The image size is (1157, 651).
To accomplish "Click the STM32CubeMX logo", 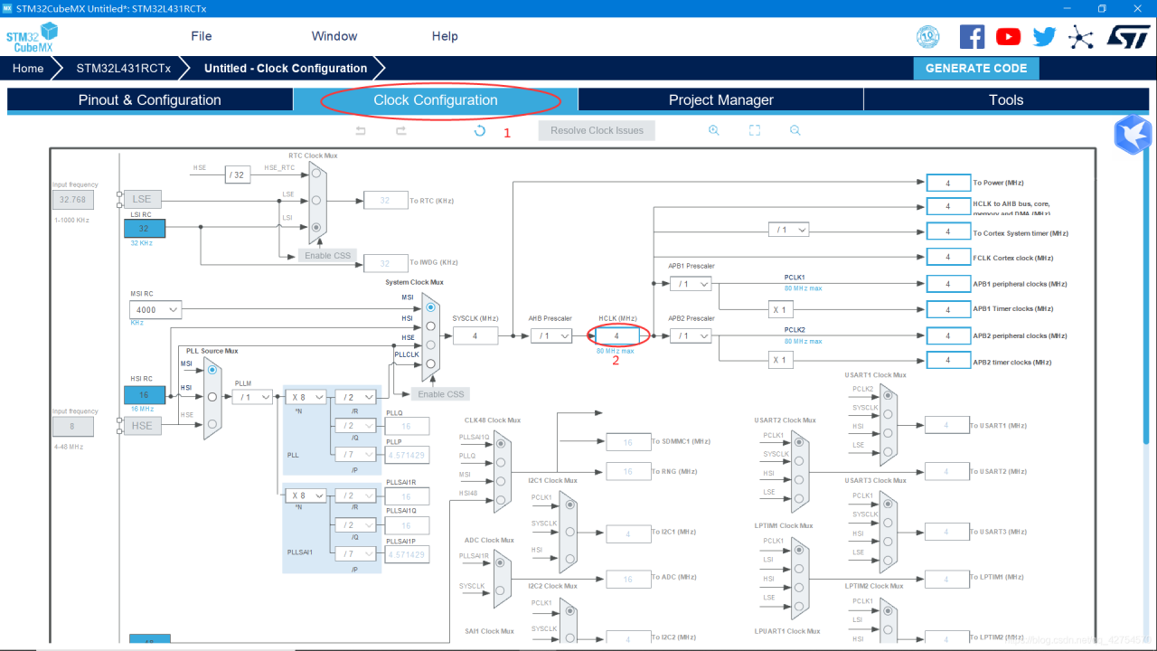I will 31,38.
